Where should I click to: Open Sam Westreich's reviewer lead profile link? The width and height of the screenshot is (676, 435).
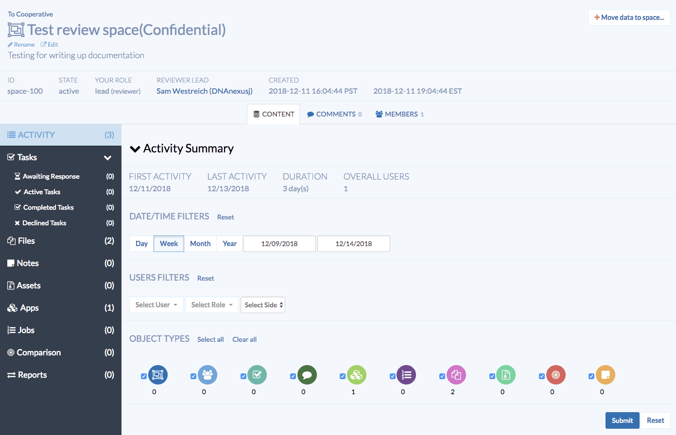coord(205,90)
